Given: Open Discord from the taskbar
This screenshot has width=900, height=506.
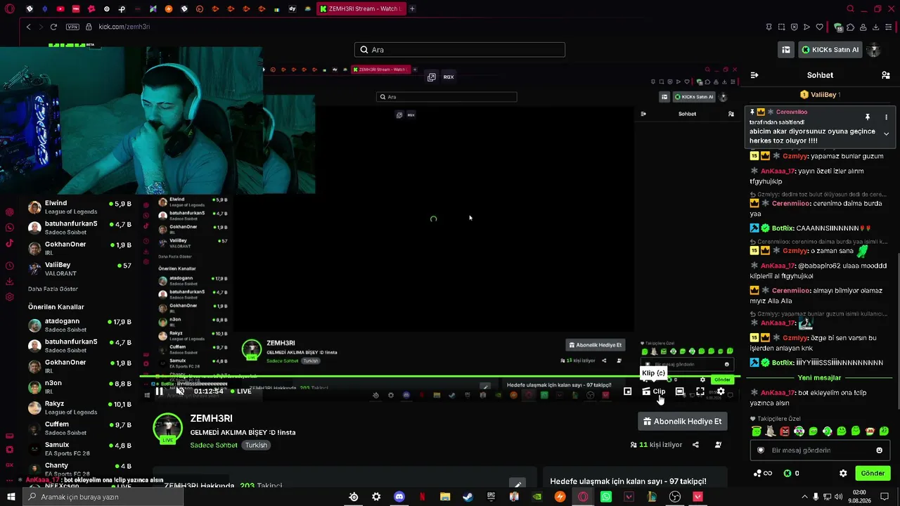Looking at the screenshot, I should (399, 497).
